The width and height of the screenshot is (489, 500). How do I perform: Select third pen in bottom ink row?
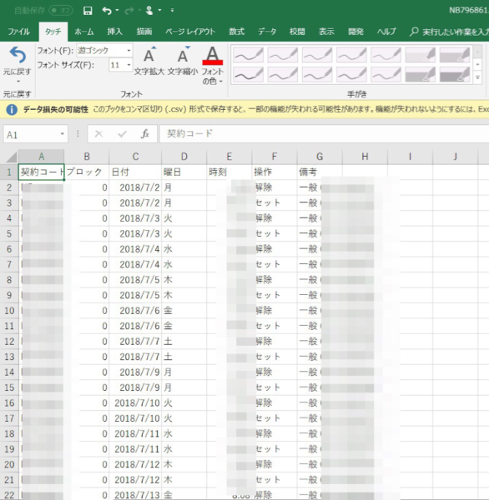[317, 75]
